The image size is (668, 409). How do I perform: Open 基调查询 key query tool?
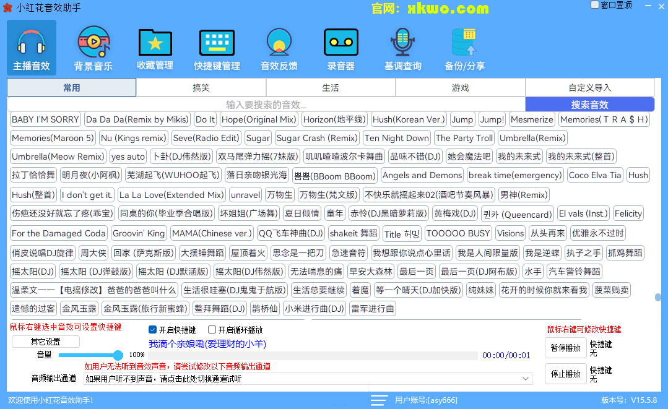click(402, 47)
